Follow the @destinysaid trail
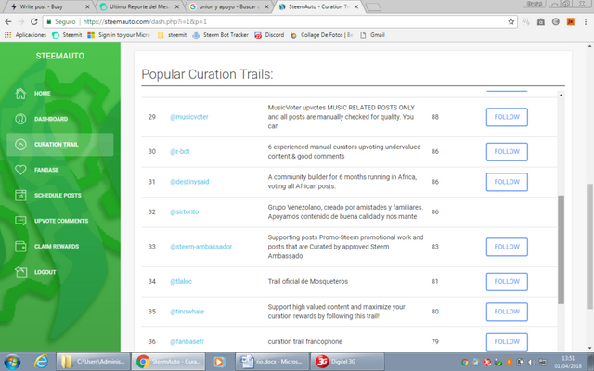Screen dimensions: 594x371 (x=507, y=182)
